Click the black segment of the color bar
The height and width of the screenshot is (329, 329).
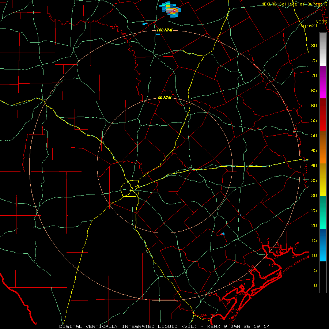coord(323,277)
